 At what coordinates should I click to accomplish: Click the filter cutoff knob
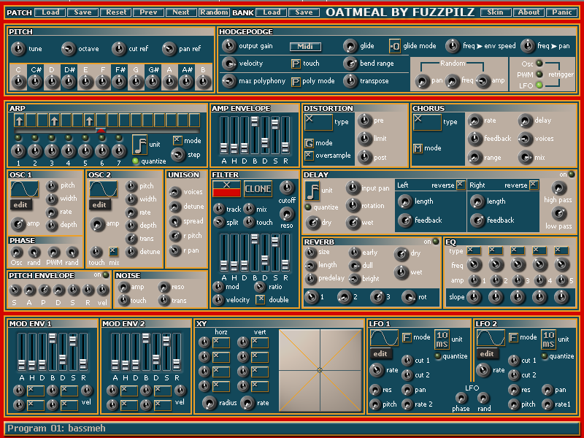287,188
